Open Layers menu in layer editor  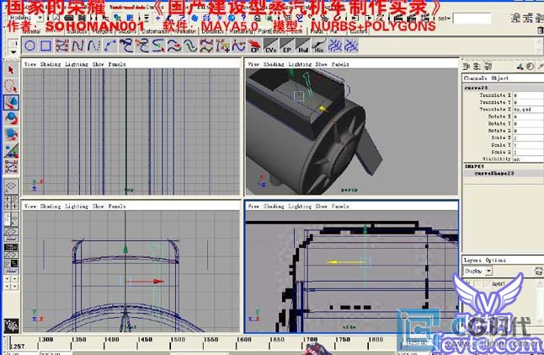click(x=472, y=261)
